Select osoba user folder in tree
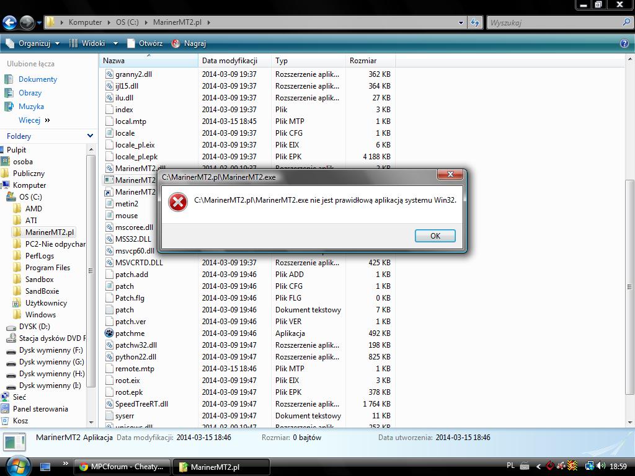This screenshot has height=476, width=635. [x=23, y=162]
